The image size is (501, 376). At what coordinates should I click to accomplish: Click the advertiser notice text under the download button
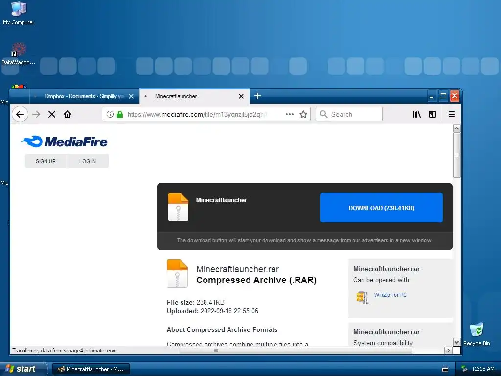click(304, 240)
